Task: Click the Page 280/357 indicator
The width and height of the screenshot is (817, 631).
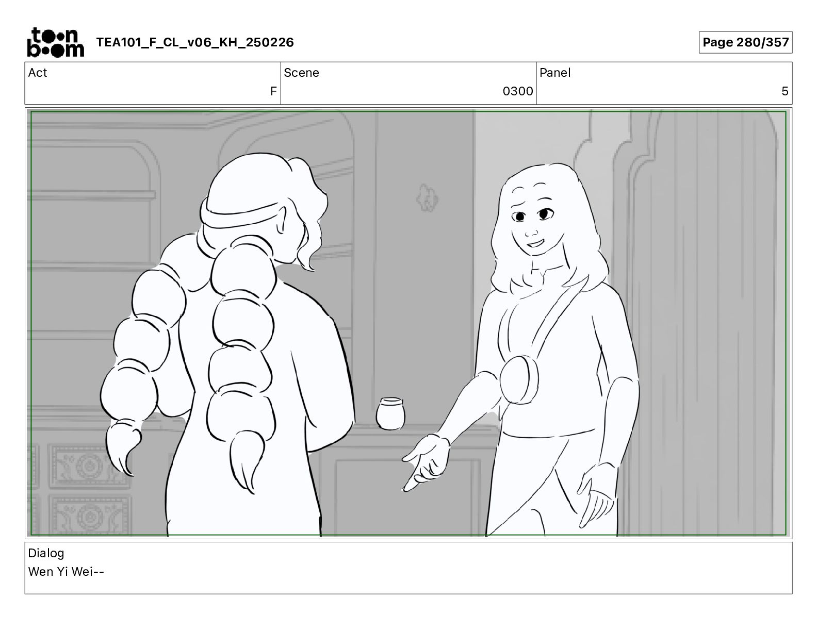Action: [745, 42]
